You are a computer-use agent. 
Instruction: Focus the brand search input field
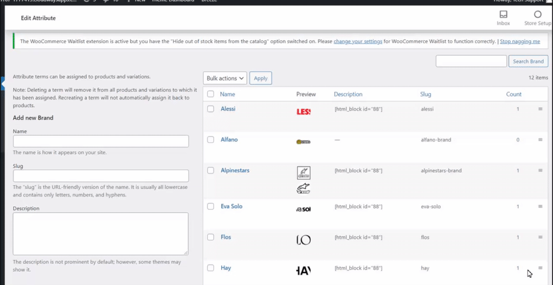tap(471, 61)
